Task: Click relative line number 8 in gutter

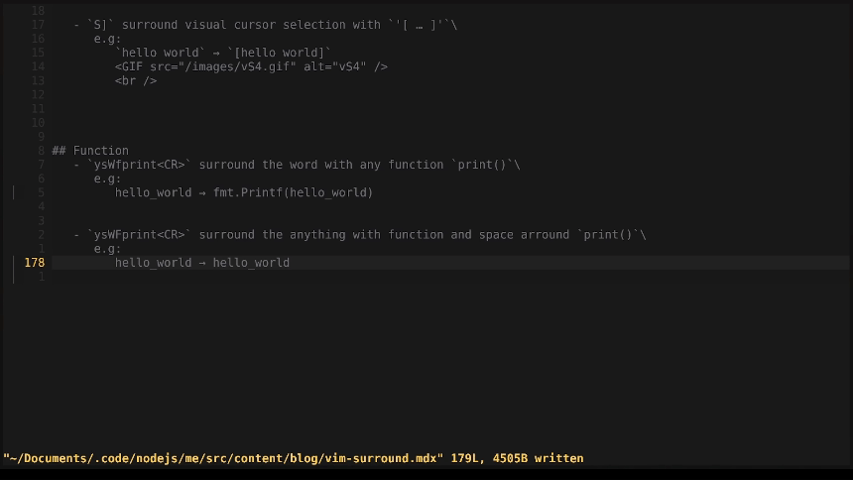Action: pos(41,151)
